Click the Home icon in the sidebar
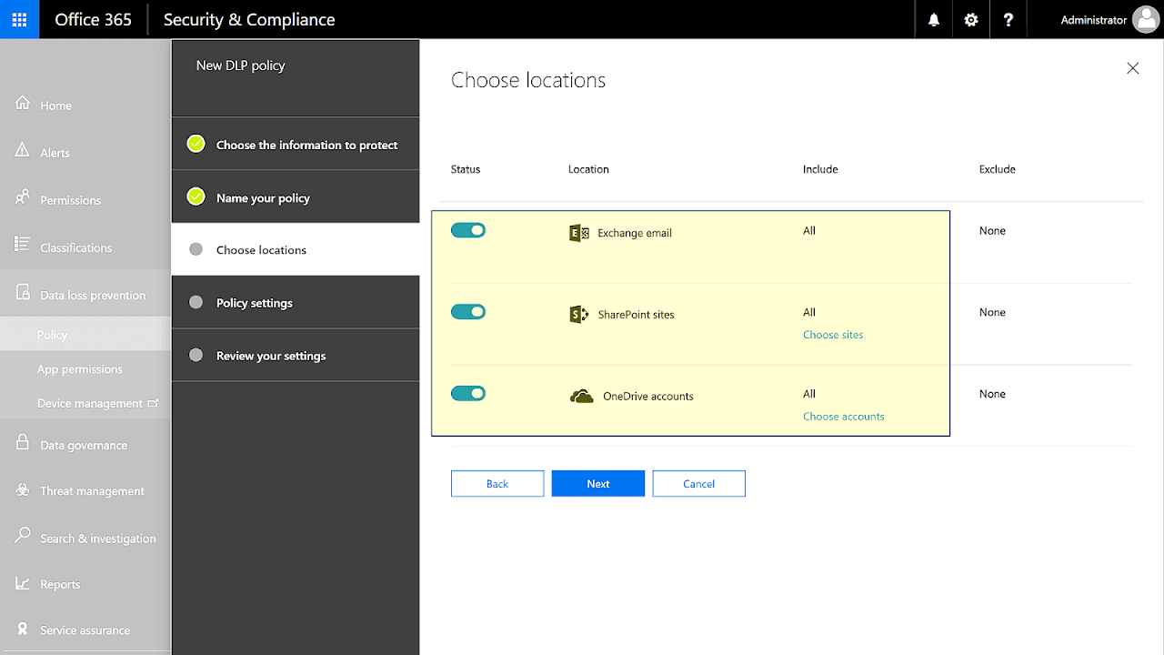The height and width of the screenshot is (655, 1164). pos(23,104)
